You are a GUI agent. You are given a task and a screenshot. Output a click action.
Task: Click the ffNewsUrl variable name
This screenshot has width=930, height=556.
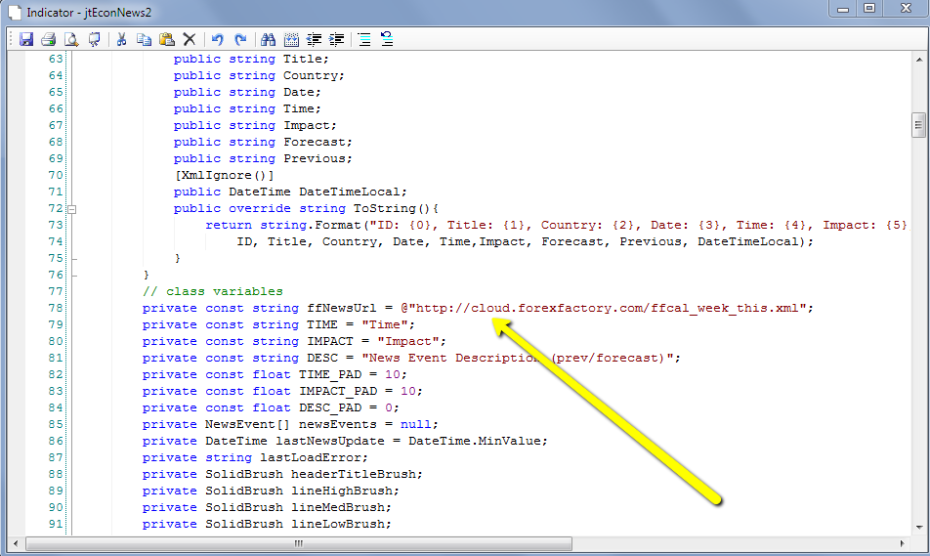tap(341, 308)
